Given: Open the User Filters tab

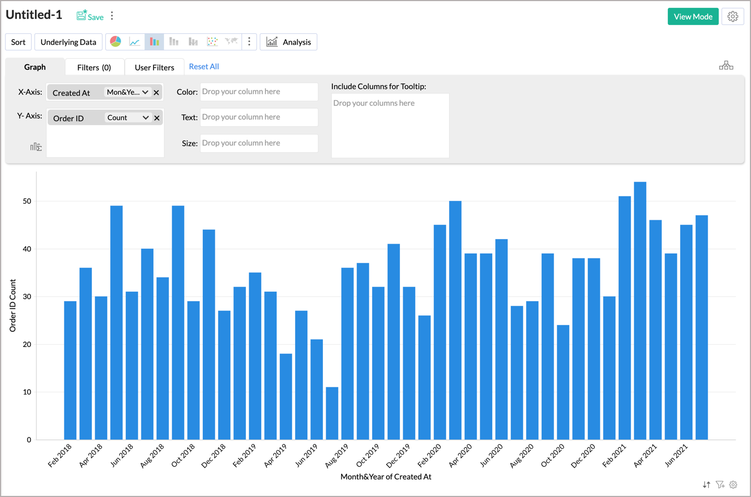Looking at the screenshot, I should point(154,66).
